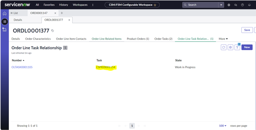The width and height of the screenshot is (256, 130).
Task: Click the CSPRJ0001154 task cell
Action: pos(106,67)
